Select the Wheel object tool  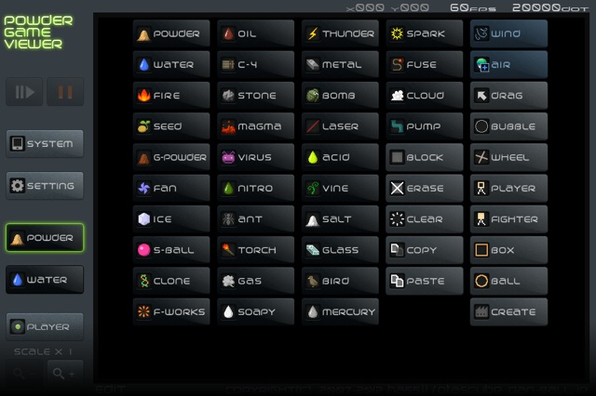[x=509, y=157]
